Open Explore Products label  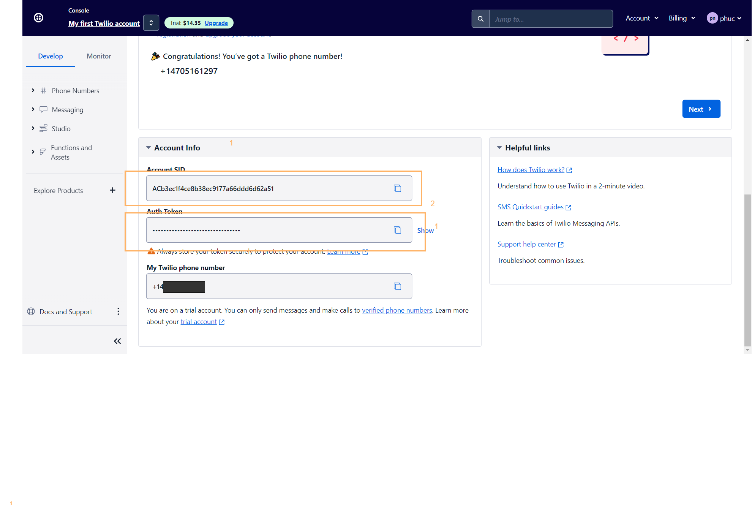pos(58,191)
